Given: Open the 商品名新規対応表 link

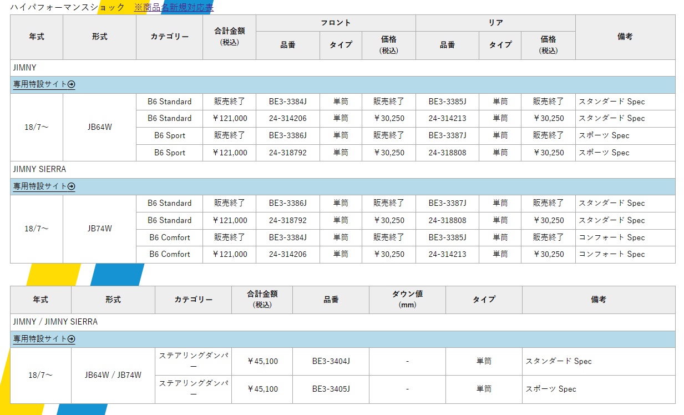Looking at the screenshot, I should pyautogui.click(x=174, y=7).
